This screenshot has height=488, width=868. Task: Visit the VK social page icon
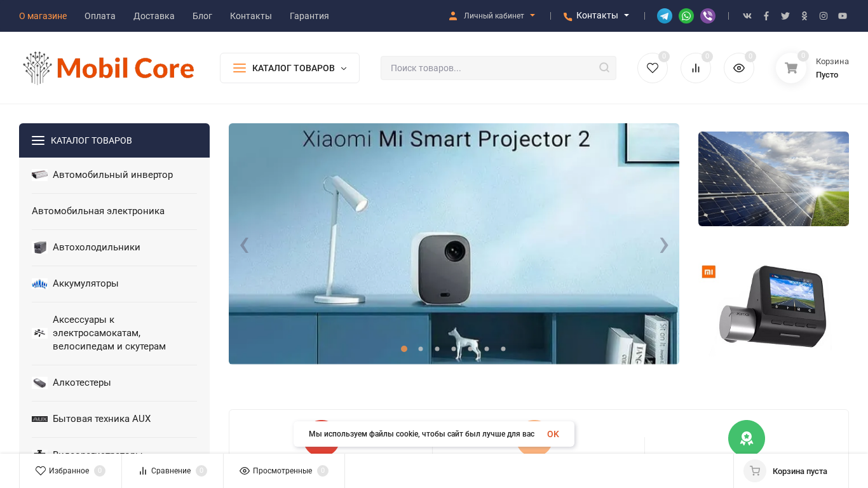[x=747, y=16]
